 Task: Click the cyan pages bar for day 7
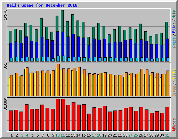point(43,59)
